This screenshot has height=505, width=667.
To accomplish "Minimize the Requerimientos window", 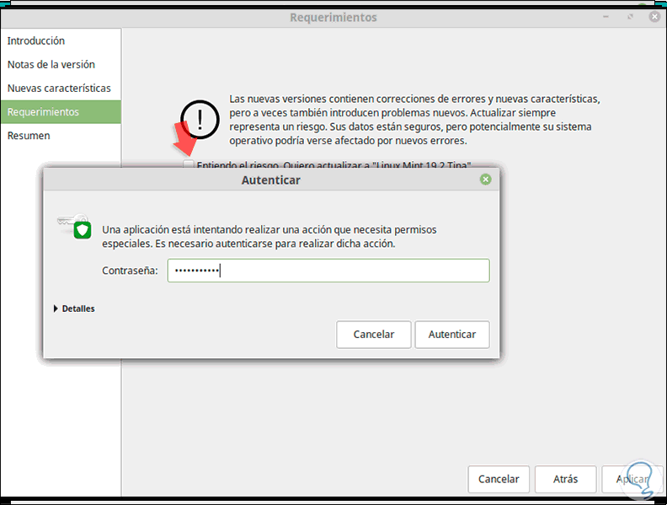I will coord(606,17).
